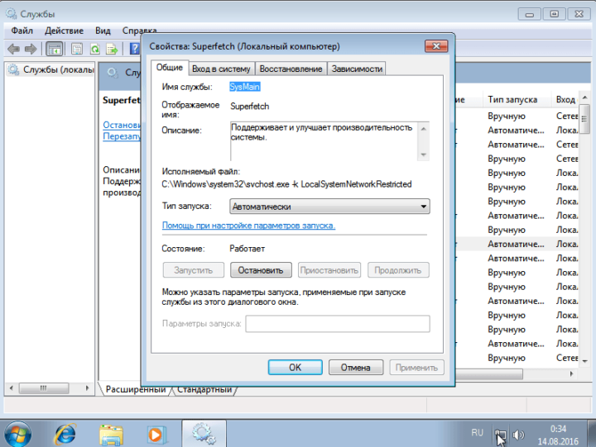Image resolution: width=596 pixels, height=447 pixels.
Task: Switch to the Зависимости tab
Action: click(x=357, y=69)
